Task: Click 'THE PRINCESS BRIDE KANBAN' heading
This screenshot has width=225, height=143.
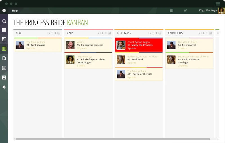Action: click(x=51, y=23)
